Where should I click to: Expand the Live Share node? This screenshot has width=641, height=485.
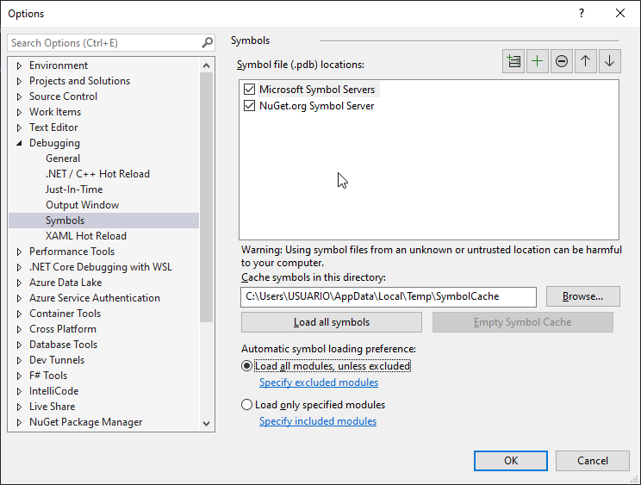click(x=19, y=407)
